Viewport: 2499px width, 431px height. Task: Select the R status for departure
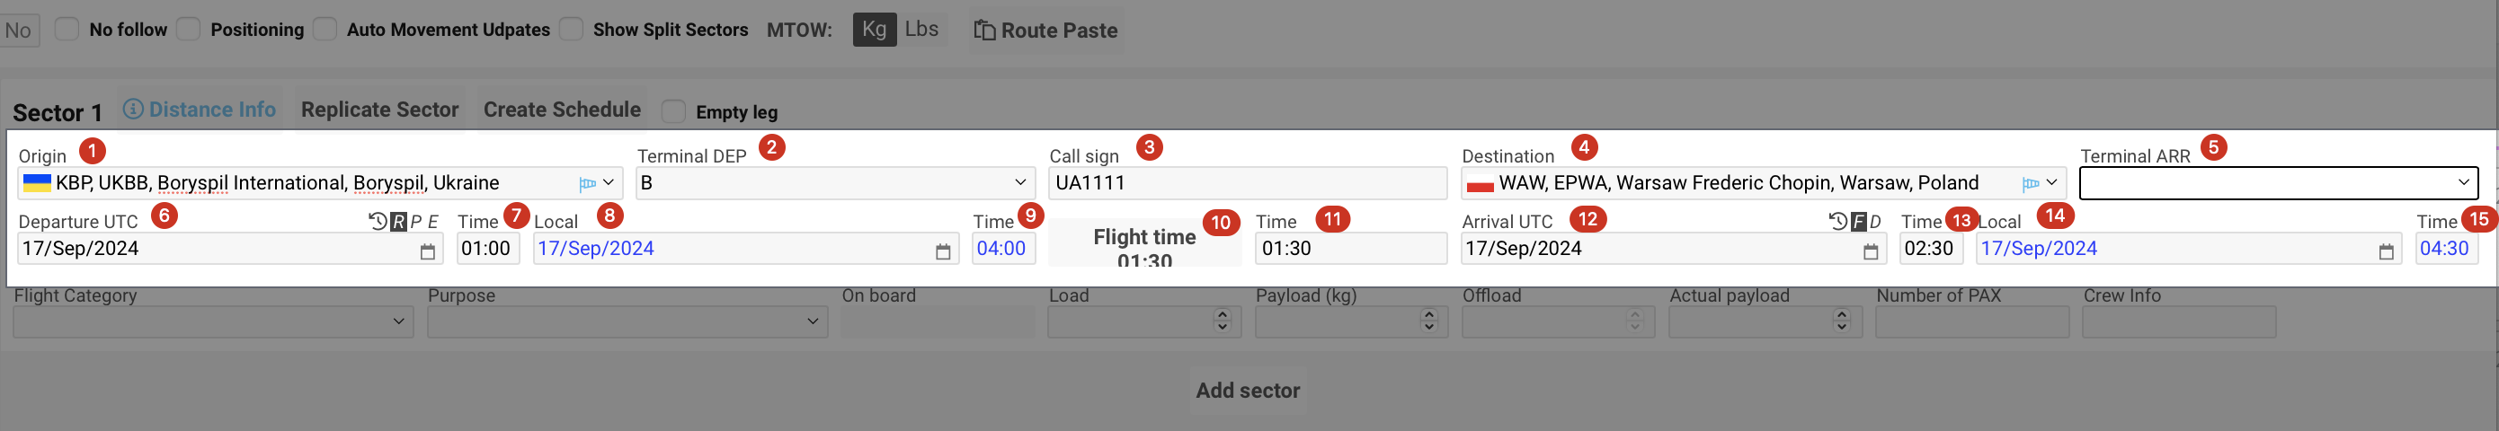click(397, 222)
